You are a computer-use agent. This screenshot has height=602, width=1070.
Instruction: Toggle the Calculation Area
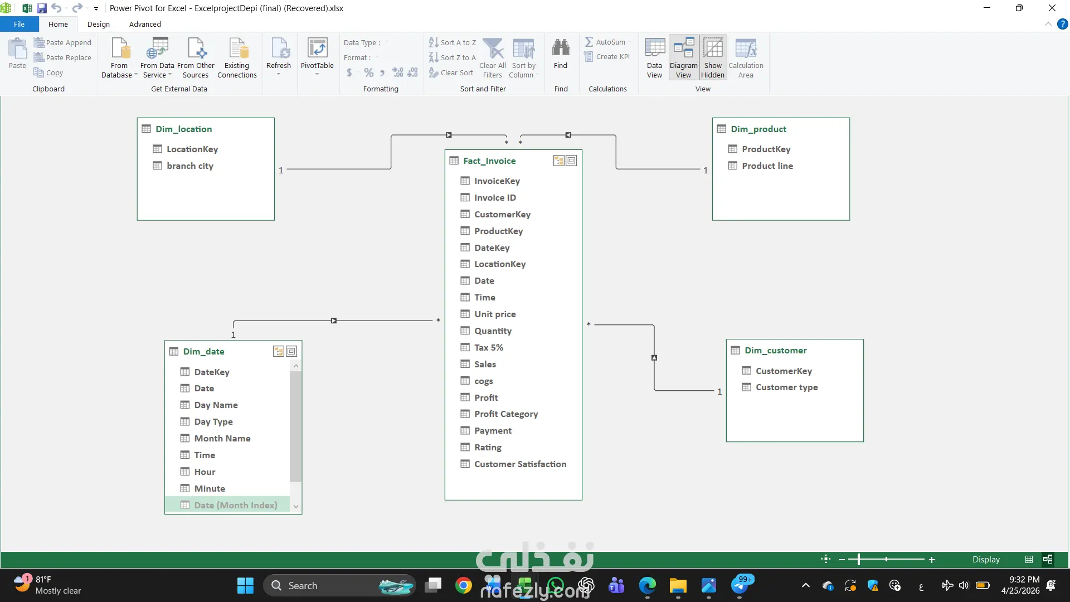746,58
